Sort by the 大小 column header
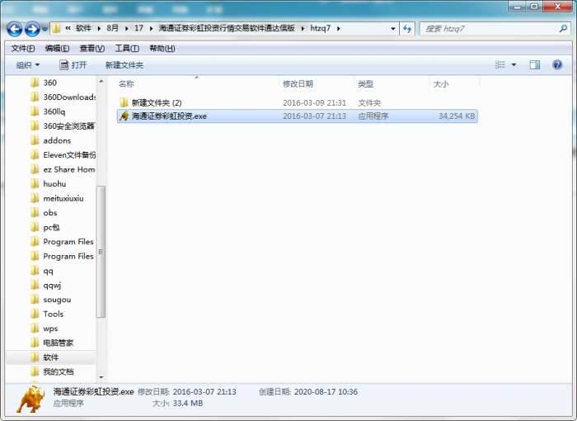 [x=441, y=84]
